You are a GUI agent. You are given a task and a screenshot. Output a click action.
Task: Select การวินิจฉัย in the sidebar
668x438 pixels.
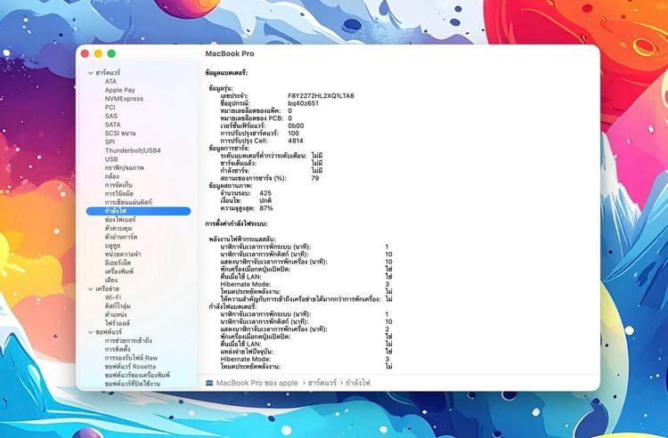[118, 194]
